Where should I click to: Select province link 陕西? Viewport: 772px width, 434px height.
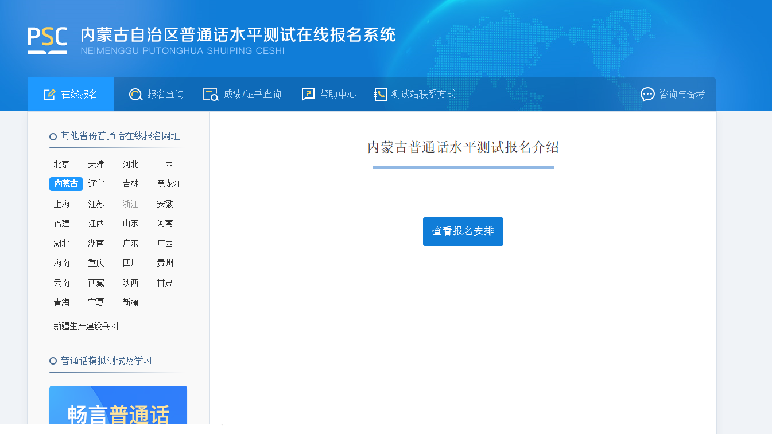pyautogui.click(x=131, y=283)
